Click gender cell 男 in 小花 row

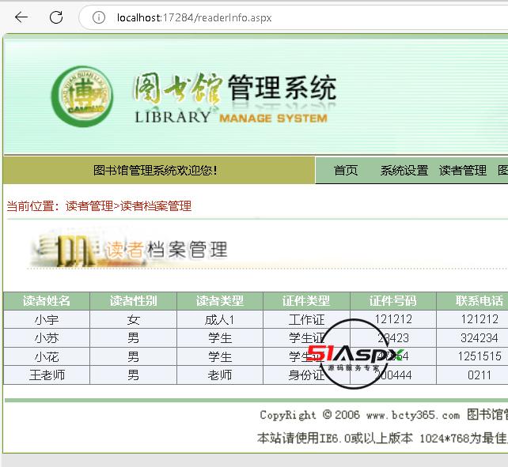tap(133, 356)
